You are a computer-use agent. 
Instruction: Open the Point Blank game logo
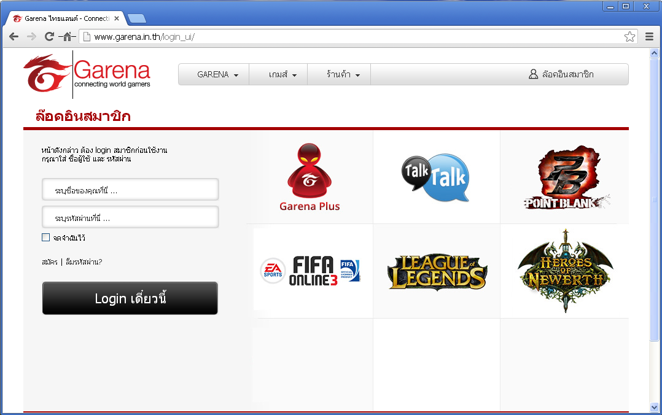click(x=567, y=178)
